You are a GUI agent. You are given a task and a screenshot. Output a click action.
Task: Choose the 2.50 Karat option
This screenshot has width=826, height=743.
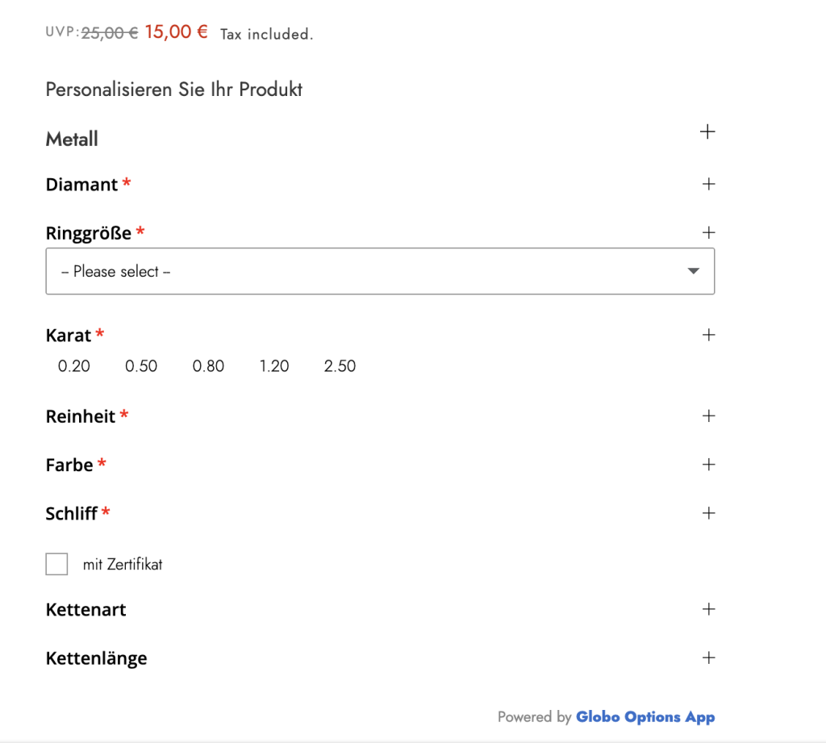(x=340, y=365)
